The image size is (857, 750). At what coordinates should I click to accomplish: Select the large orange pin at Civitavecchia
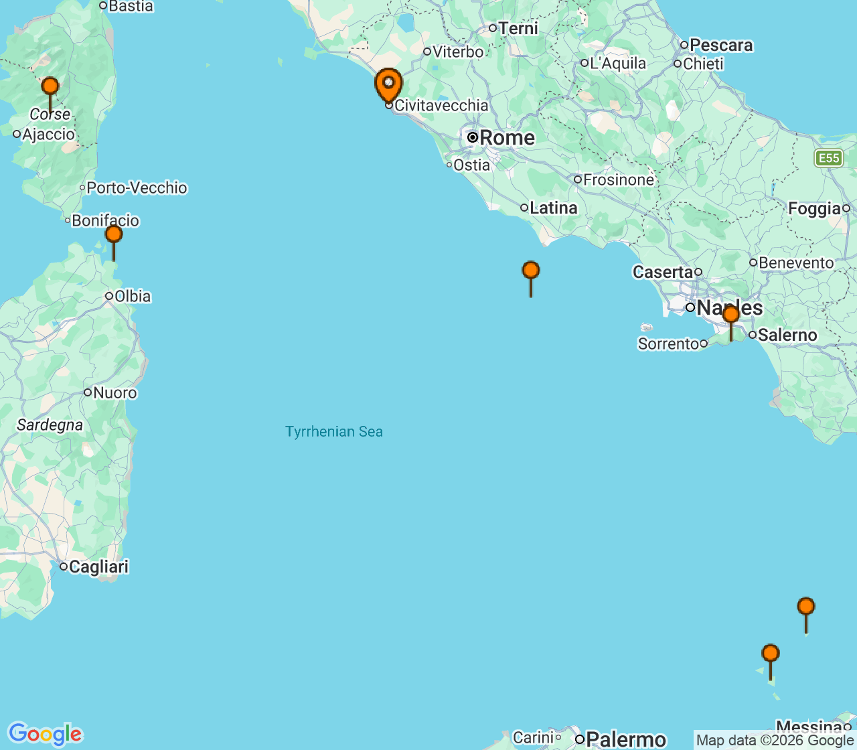388,86
